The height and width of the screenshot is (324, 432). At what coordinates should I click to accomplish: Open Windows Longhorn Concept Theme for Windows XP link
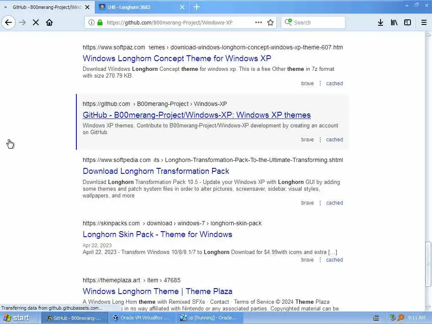click(177, 58)
